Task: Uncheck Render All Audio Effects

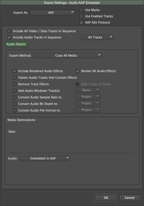Action: pyautogui.click(x=78, y=71)
